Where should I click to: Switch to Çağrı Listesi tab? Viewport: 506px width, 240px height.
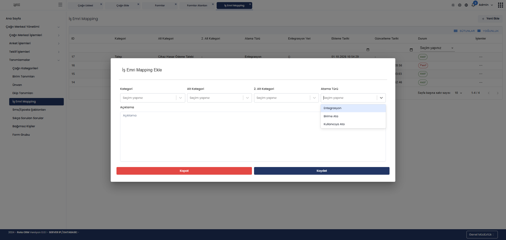coord(85,6)
